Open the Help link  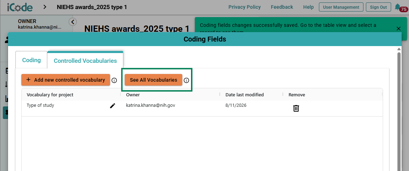pos(308,7)
